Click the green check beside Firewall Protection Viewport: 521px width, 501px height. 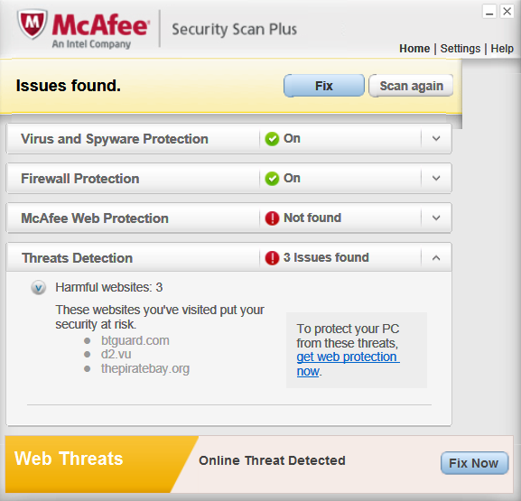(272, 179)
